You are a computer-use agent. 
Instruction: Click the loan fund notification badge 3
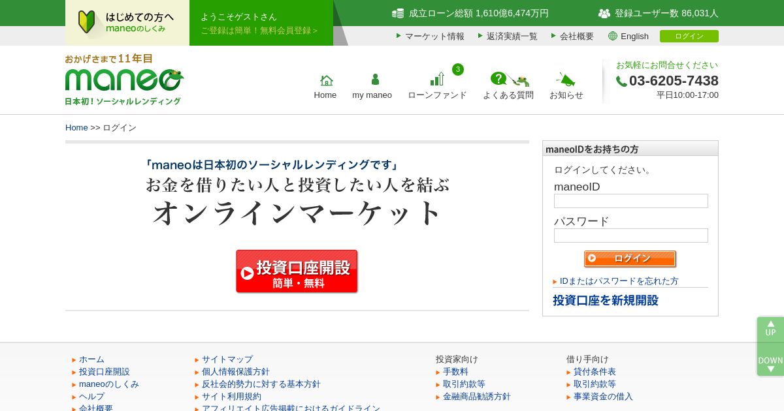[458, 69]
